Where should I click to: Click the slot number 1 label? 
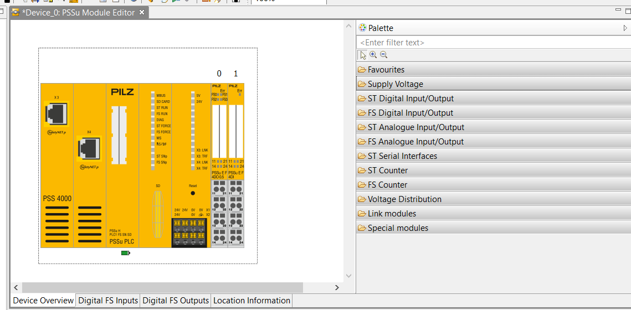[x=236, y=74]
